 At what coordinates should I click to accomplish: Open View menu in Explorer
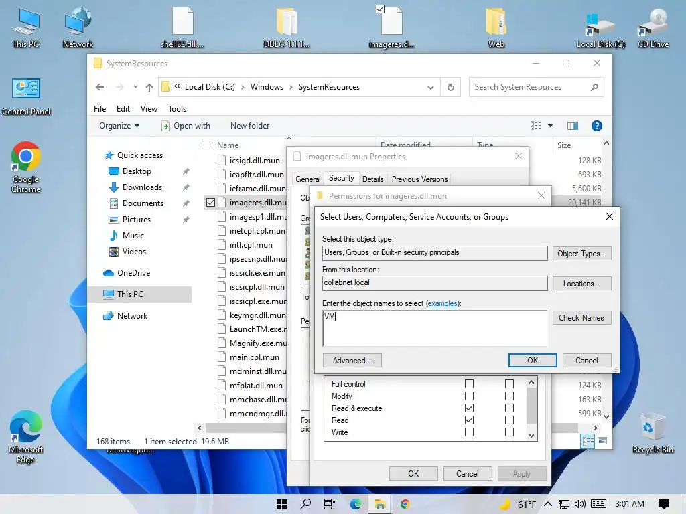click(x=149, y=109)
